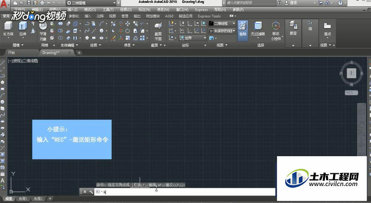Expand the 实体编辑 panel
The height and width of the screenshot is (203, 371).
click(x=69, y=45)
